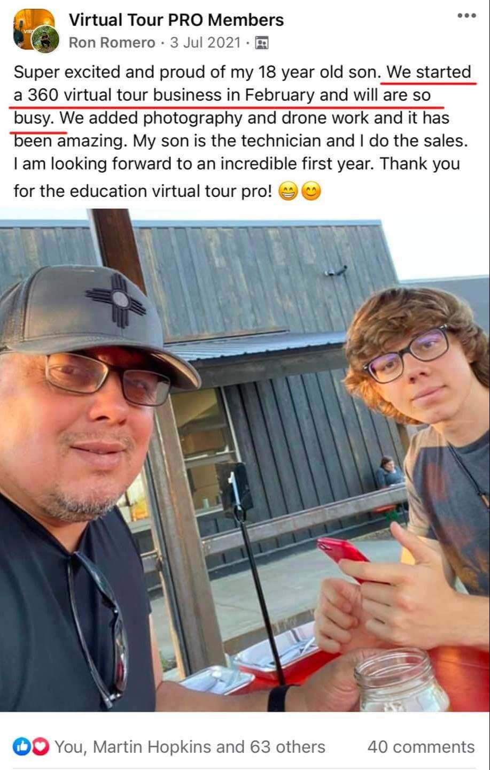Click the underlined 'We started' text
The image size is (490, 770).
[429, 72]
